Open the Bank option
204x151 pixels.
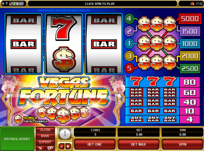click(45, 136)
